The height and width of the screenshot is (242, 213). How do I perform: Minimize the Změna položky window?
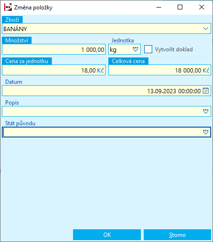pyautogui.click(x=159, y=7)
